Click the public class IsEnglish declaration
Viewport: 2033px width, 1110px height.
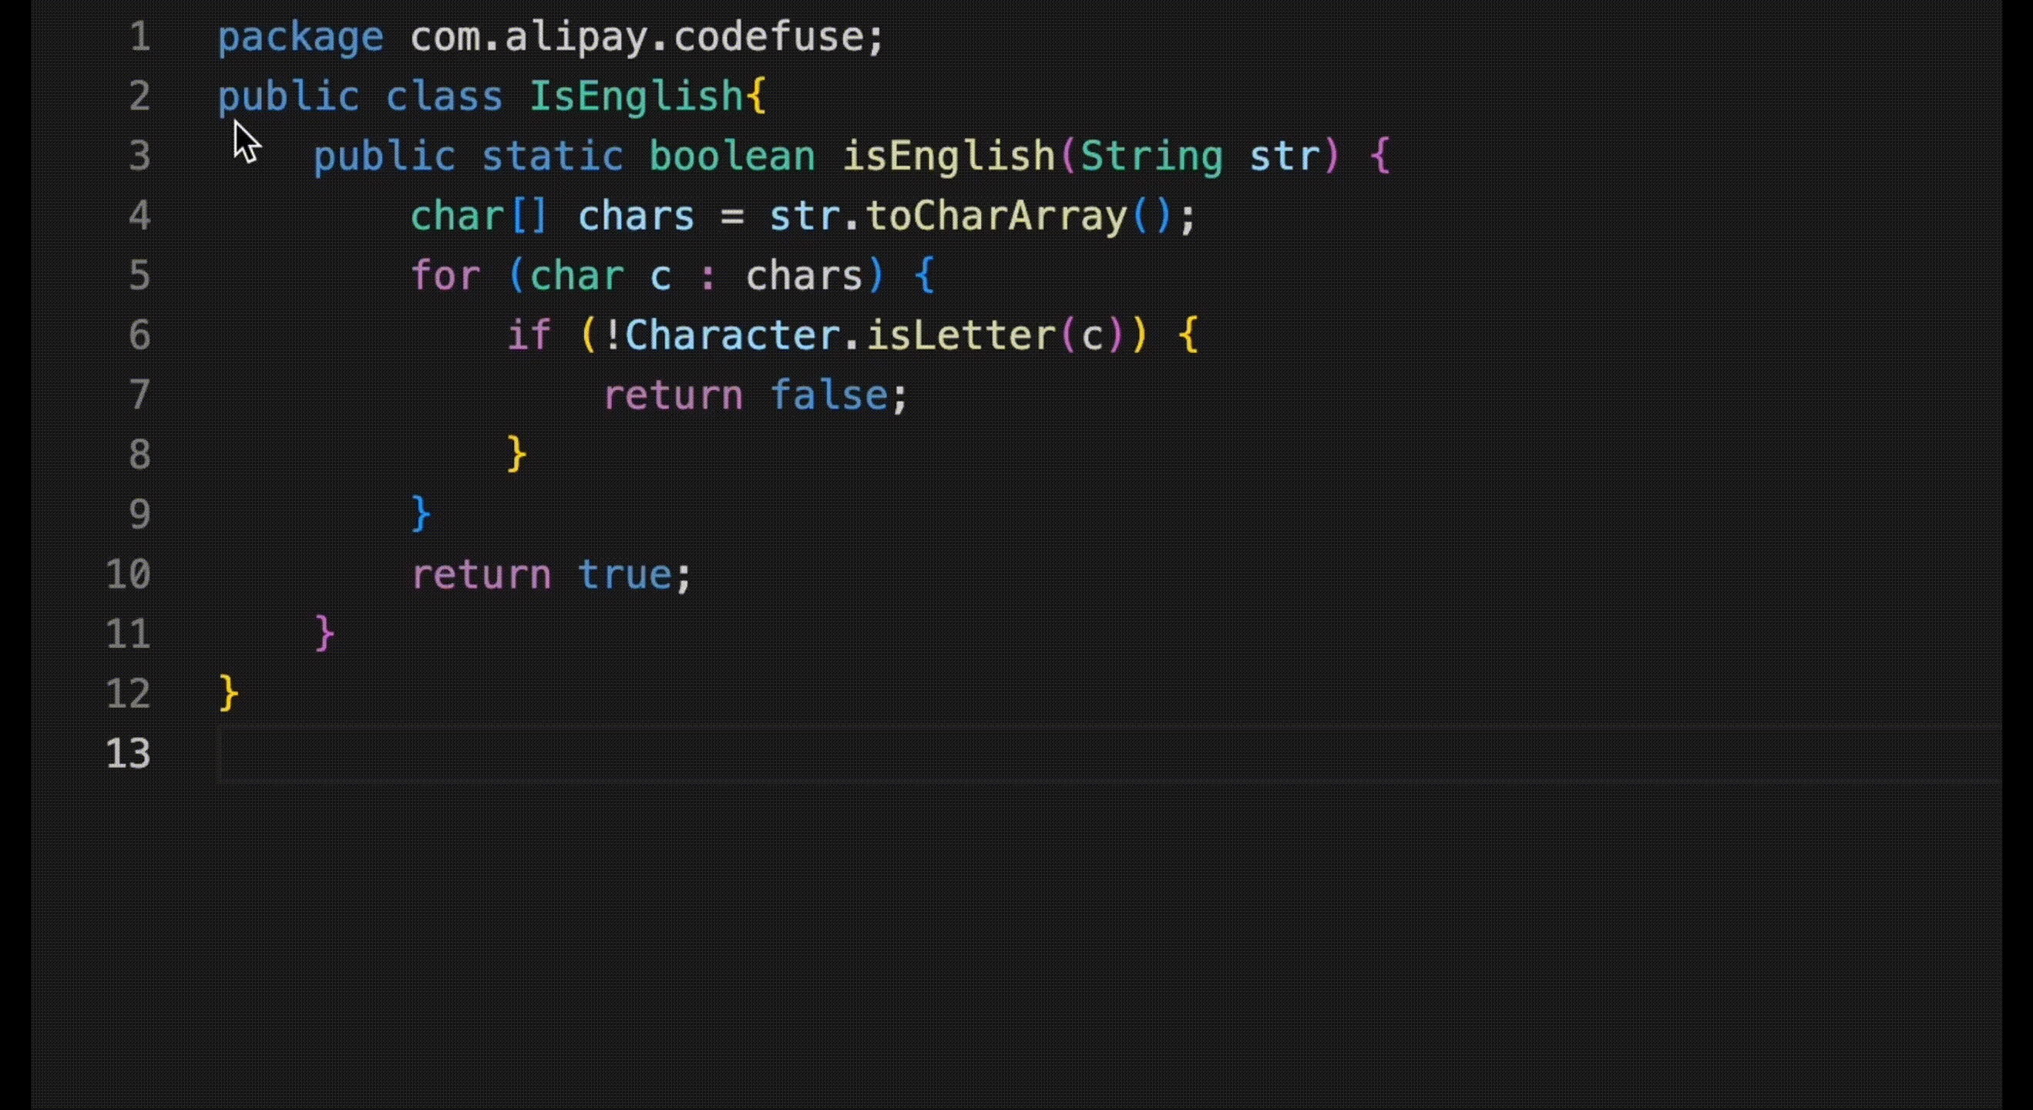(x=492, y=96)
